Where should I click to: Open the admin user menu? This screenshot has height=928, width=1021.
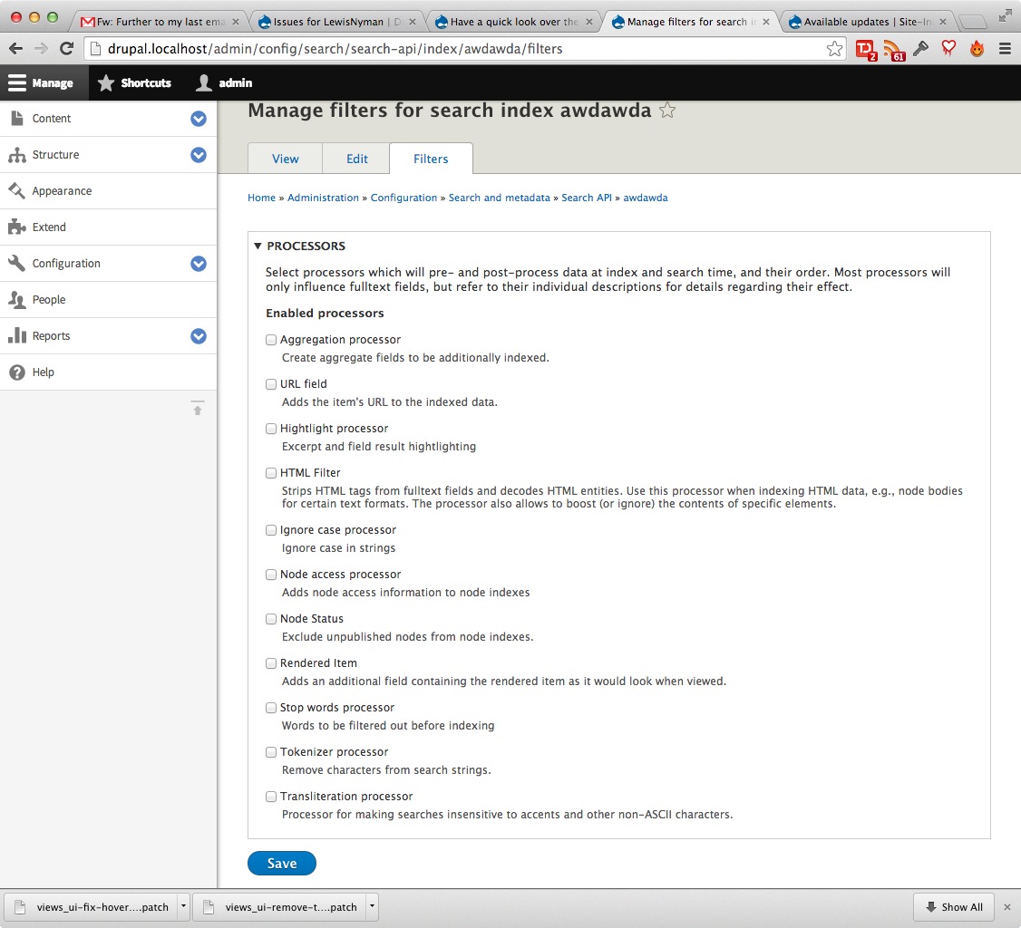tap(224, 82)
